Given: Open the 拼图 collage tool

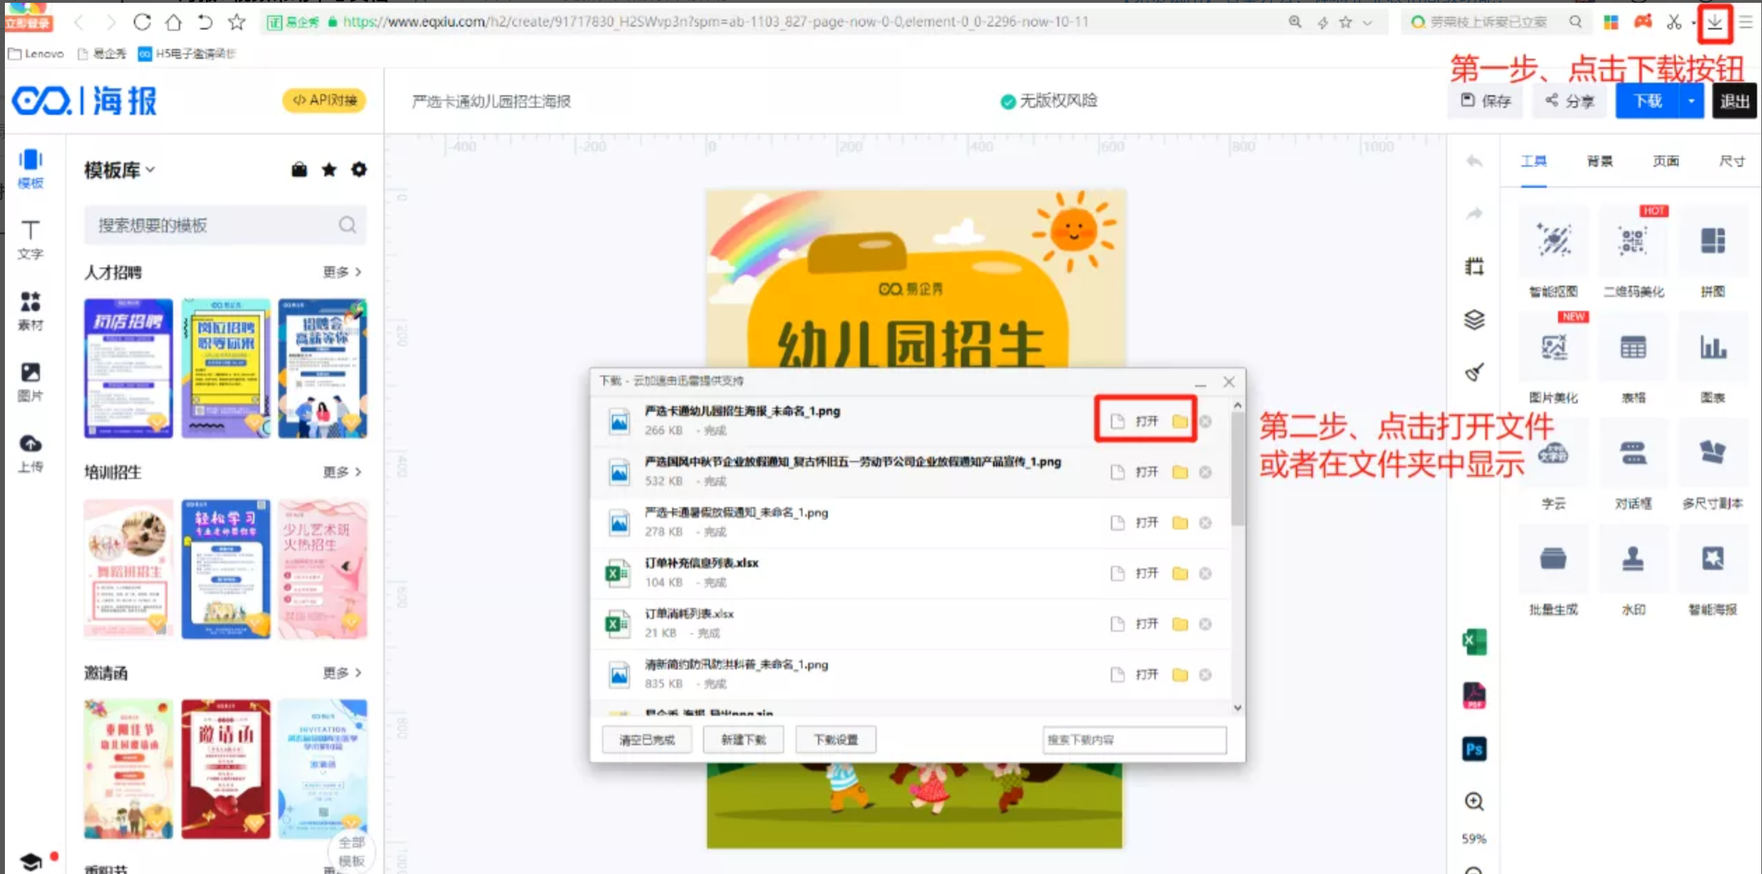Looking at the screenshot, I should point(1712,242).
